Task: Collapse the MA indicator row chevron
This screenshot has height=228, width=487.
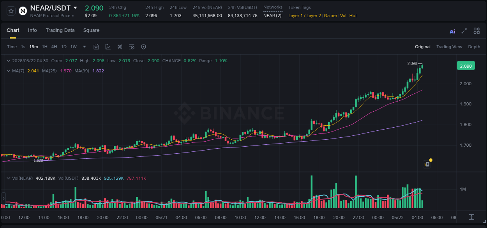Action: (x=9, y=71)
